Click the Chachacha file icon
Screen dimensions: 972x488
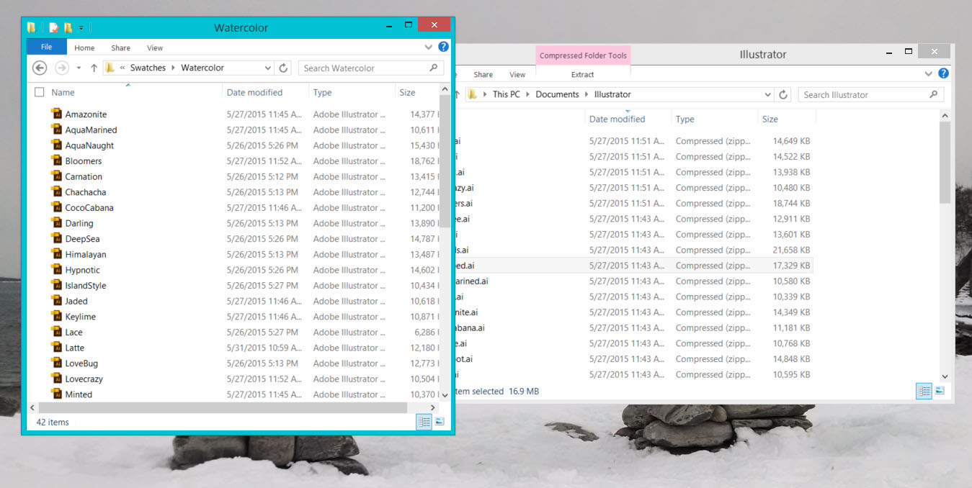pyautogui.click(x=57, y=191)
